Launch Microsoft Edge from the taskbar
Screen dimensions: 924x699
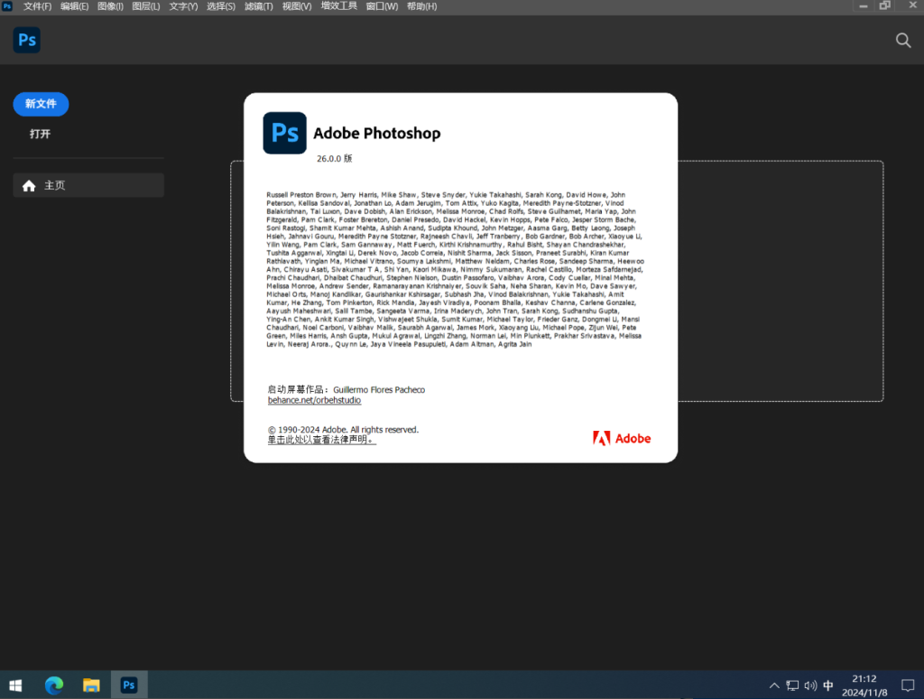pyautogui.click(x=54, y=685)
